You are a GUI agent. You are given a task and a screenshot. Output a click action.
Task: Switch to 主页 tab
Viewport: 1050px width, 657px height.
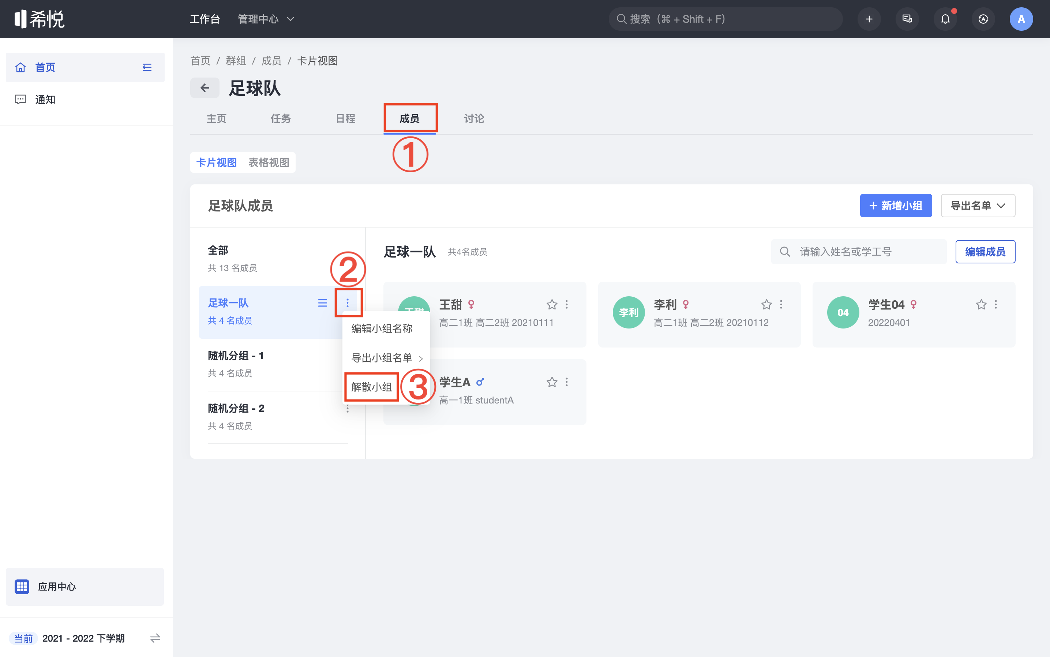click(x=217, y=119)
